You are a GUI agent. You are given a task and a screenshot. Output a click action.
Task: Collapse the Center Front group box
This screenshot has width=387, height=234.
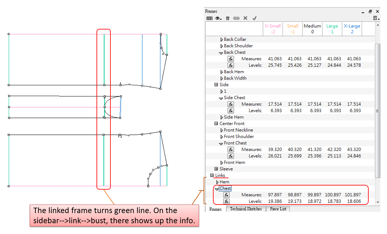(x=216, y=124)
